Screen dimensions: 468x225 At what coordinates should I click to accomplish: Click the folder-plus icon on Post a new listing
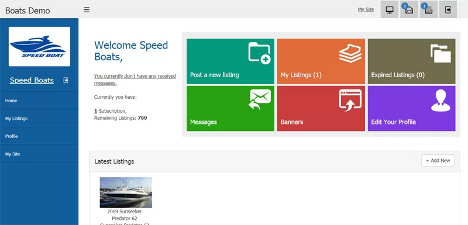coord(259,53)
